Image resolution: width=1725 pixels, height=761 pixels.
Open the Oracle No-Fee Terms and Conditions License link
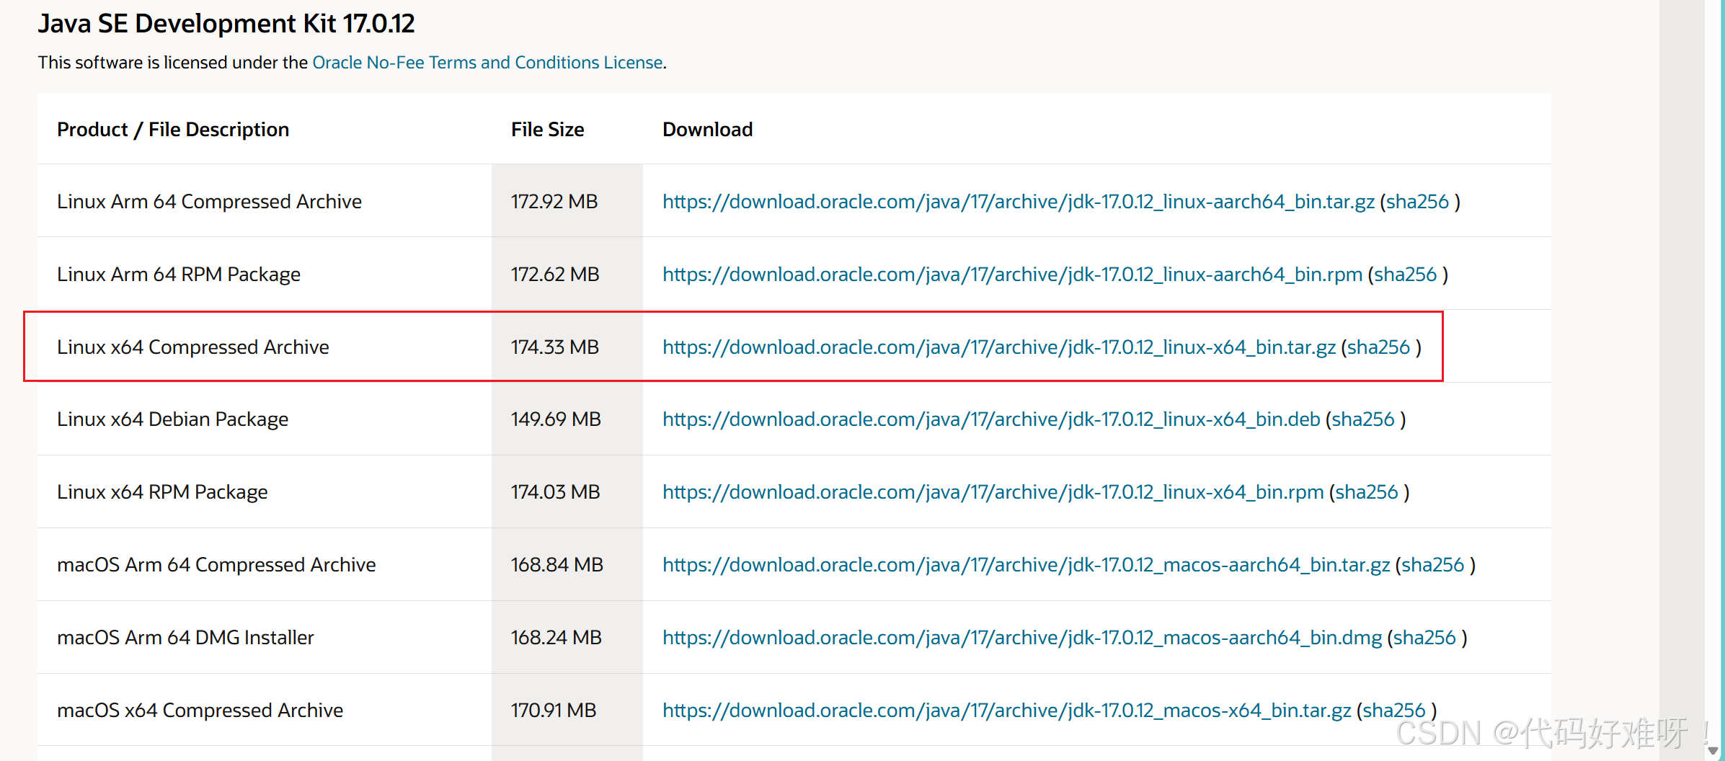click(x=487, y=63)
